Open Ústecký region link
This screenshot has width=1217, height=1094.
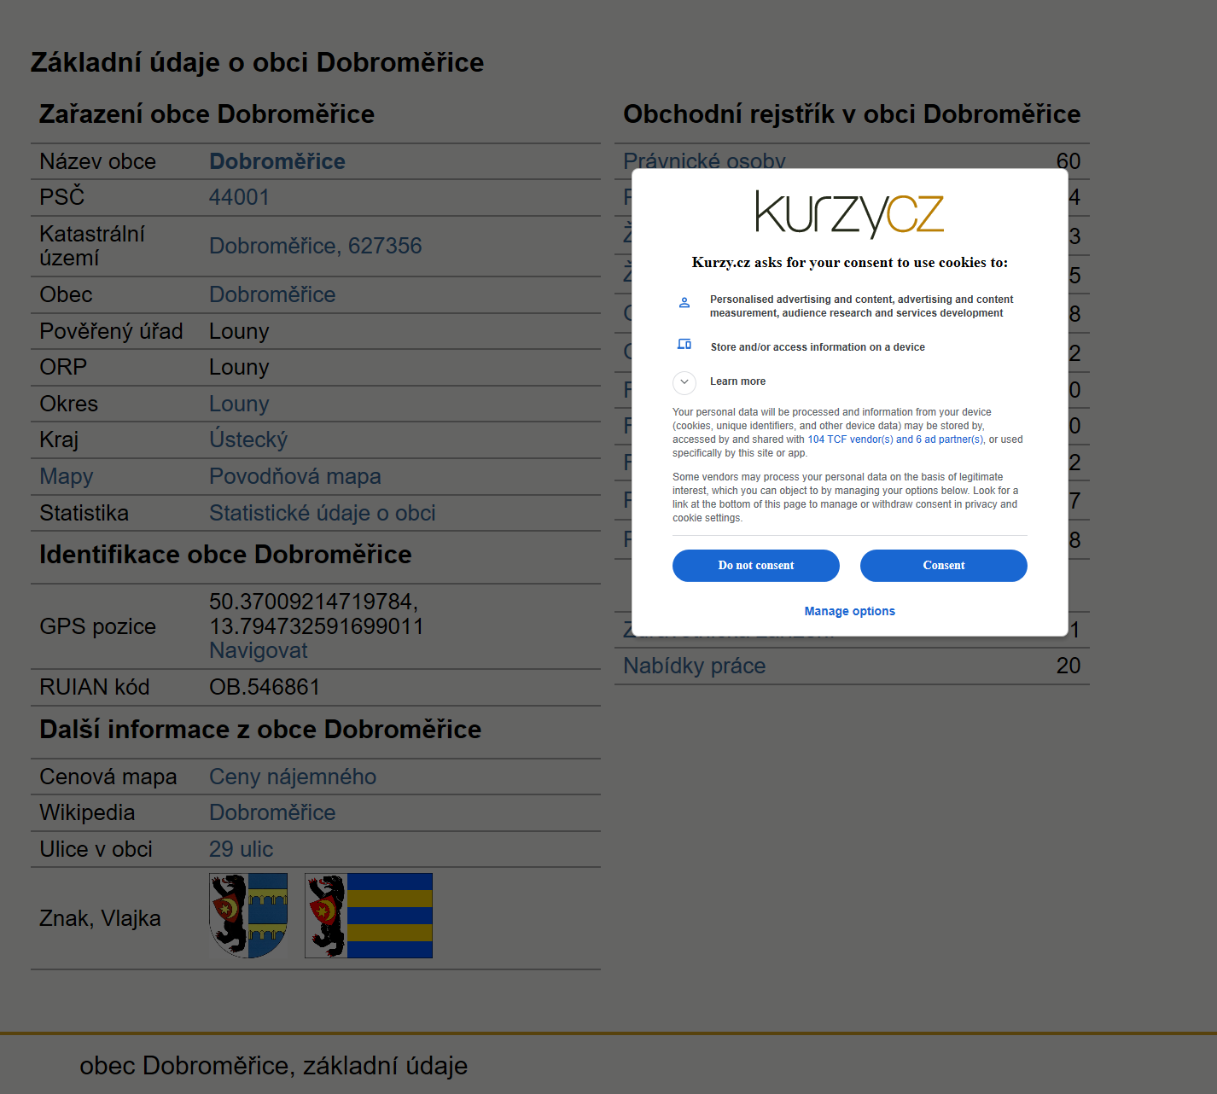click(x=248, y=439)
